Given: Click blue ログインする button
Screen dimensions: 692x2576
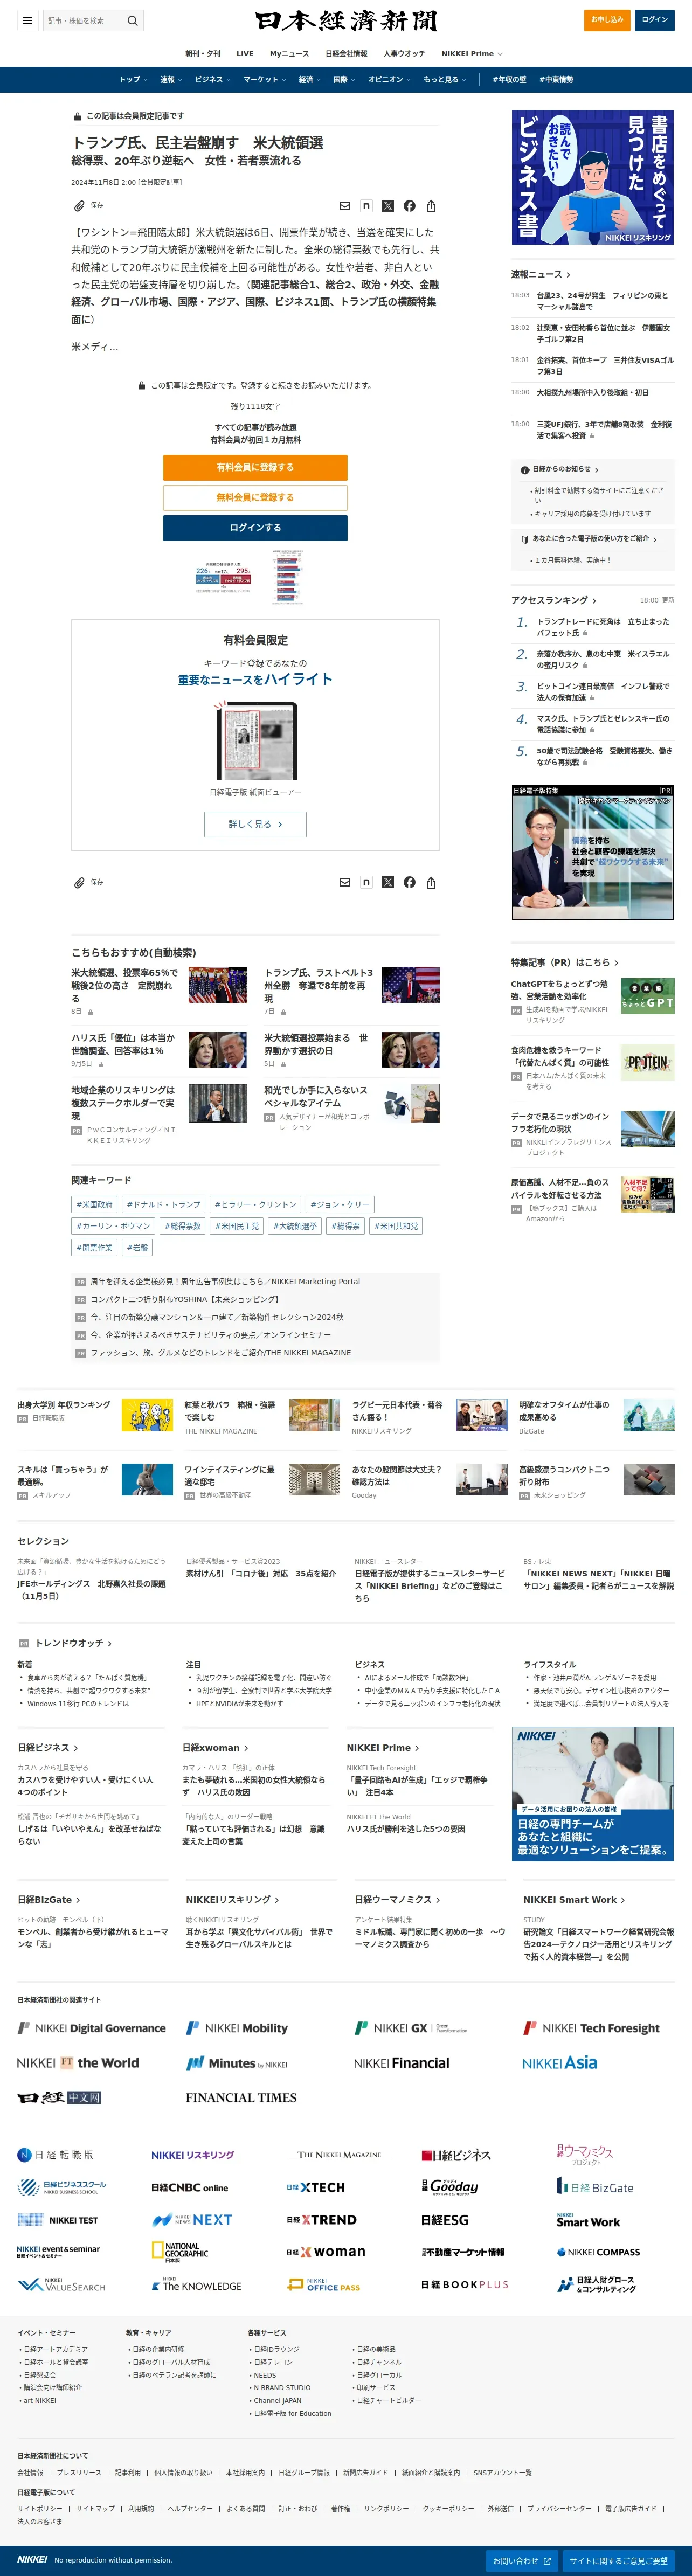Looking at the screenshot, I should tap(255, 527).
